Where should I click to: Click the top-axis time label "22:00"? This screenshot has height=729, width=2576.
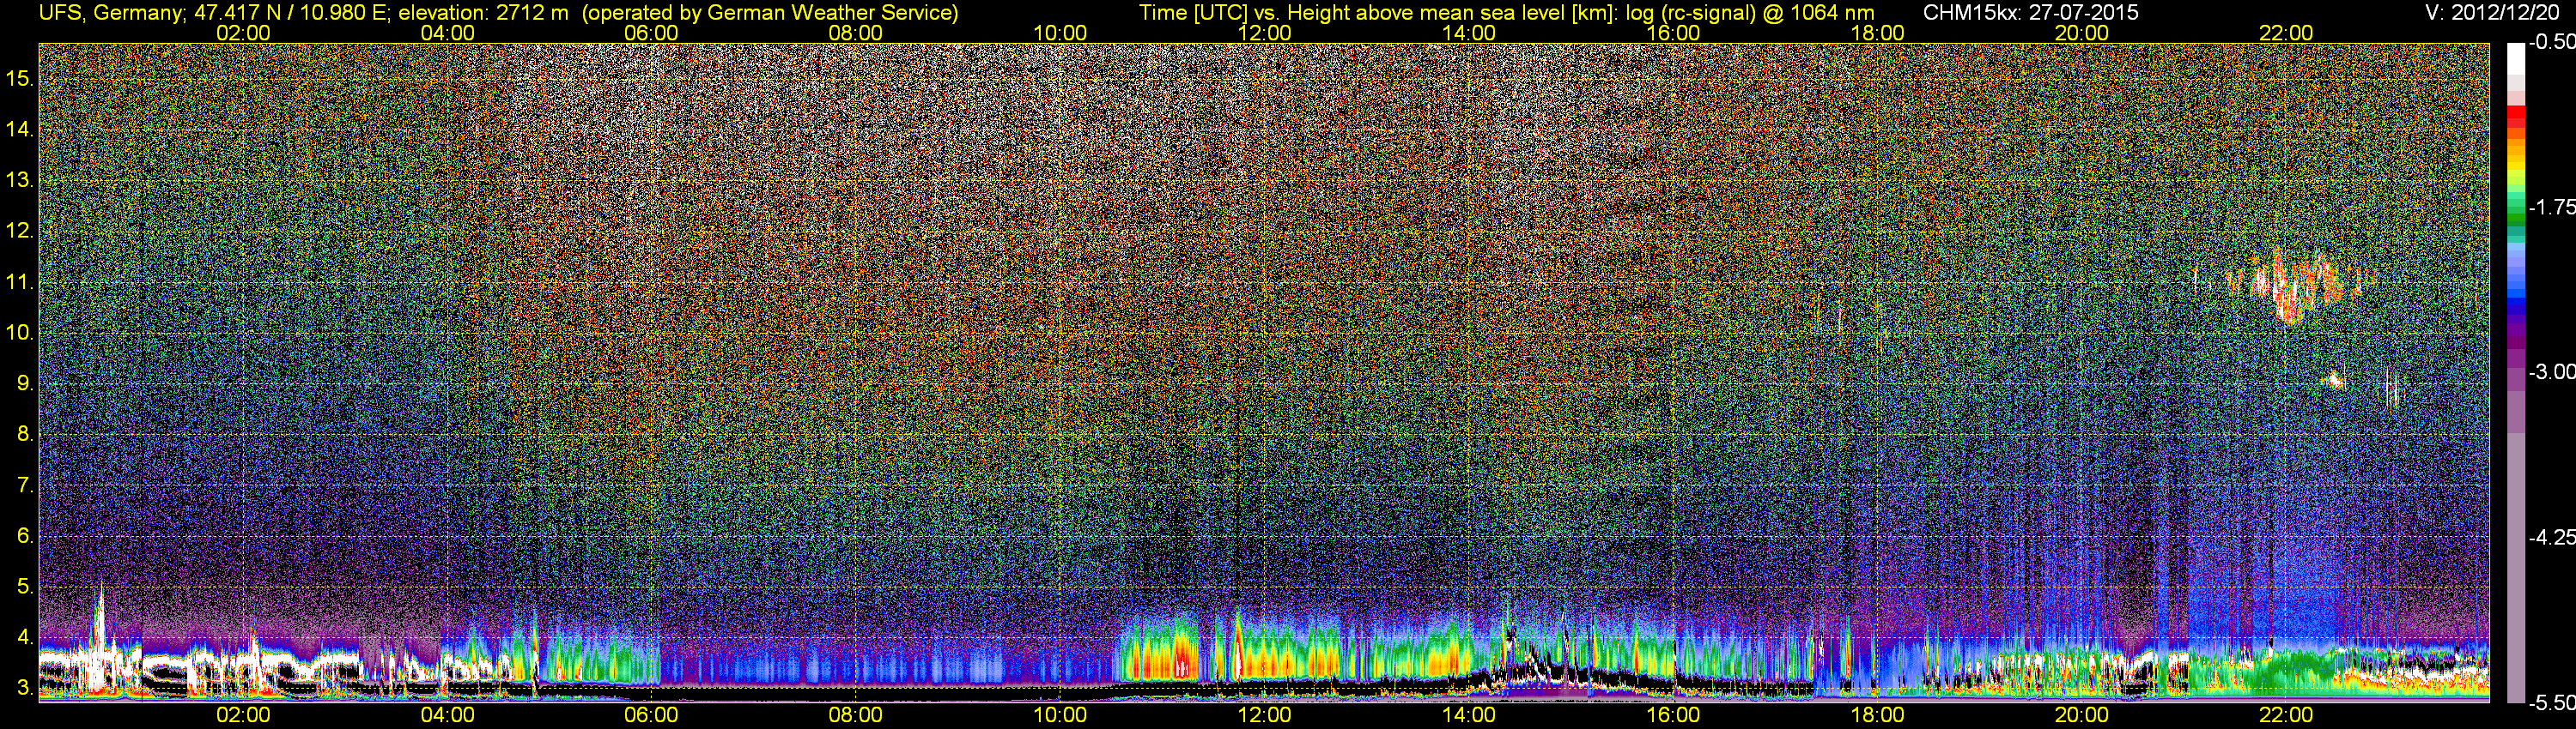[2286, 33]
